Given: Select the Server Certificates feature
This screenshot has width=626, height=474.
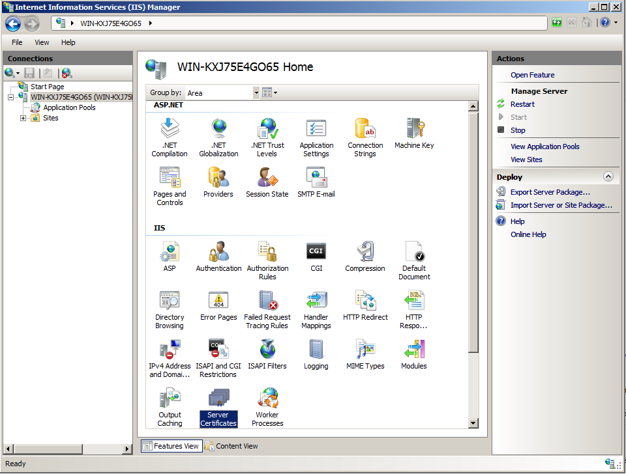Looking at the screenshot, I should click(218, 408).
